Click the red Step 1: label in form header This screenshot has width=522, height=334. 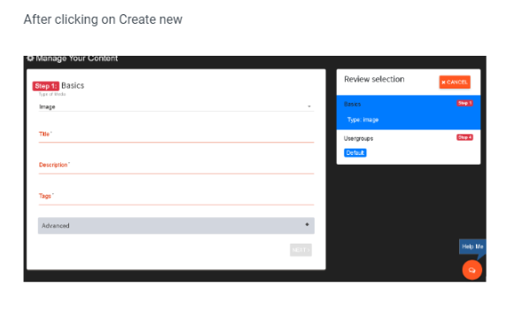(x=46, y=86)
